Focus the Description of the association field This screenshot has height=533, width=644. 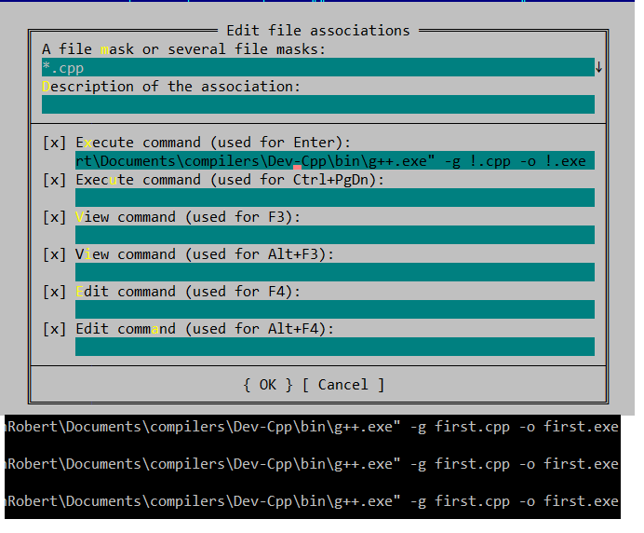click(x=316, y=104)
